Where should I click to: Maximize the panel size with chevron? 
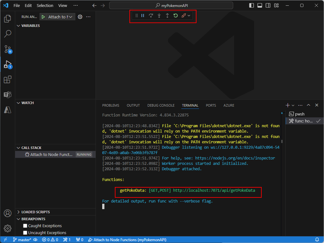click(308, 105)
